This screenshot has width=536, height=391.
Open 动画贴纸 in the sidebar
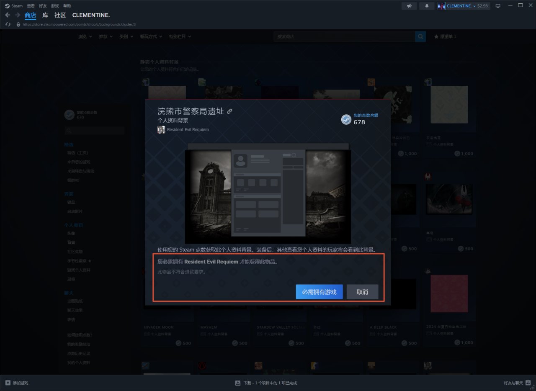75,301
